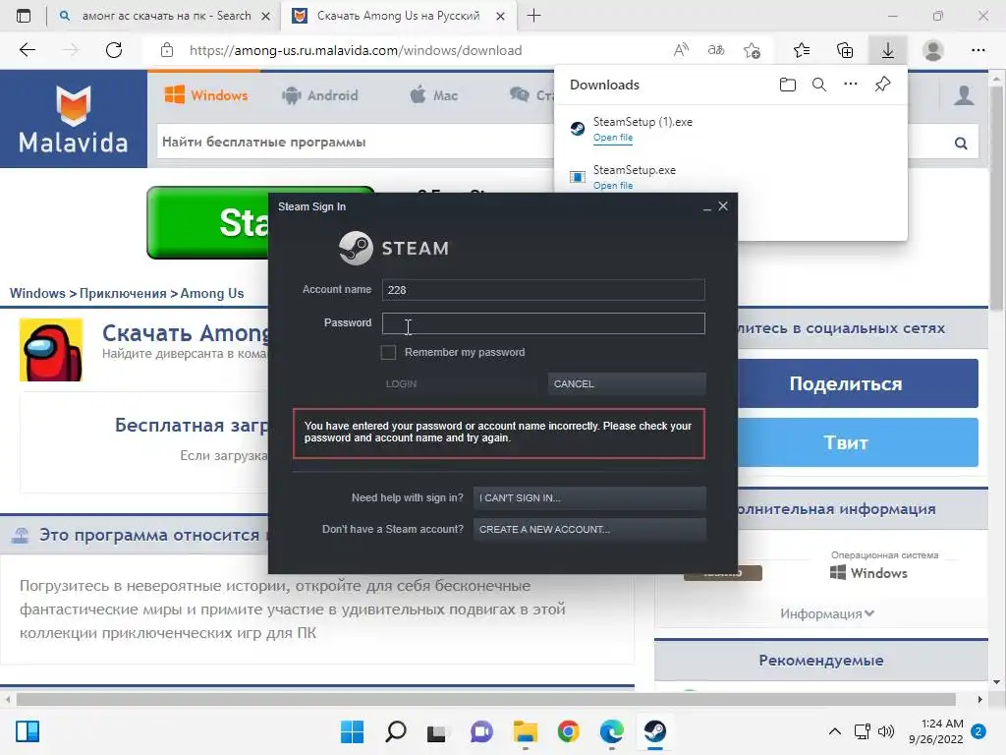Image resolution: width=1006 pixels, height=755 pixels.
Task: Open File Explorer from taskbar
Action: click(526, 731)
